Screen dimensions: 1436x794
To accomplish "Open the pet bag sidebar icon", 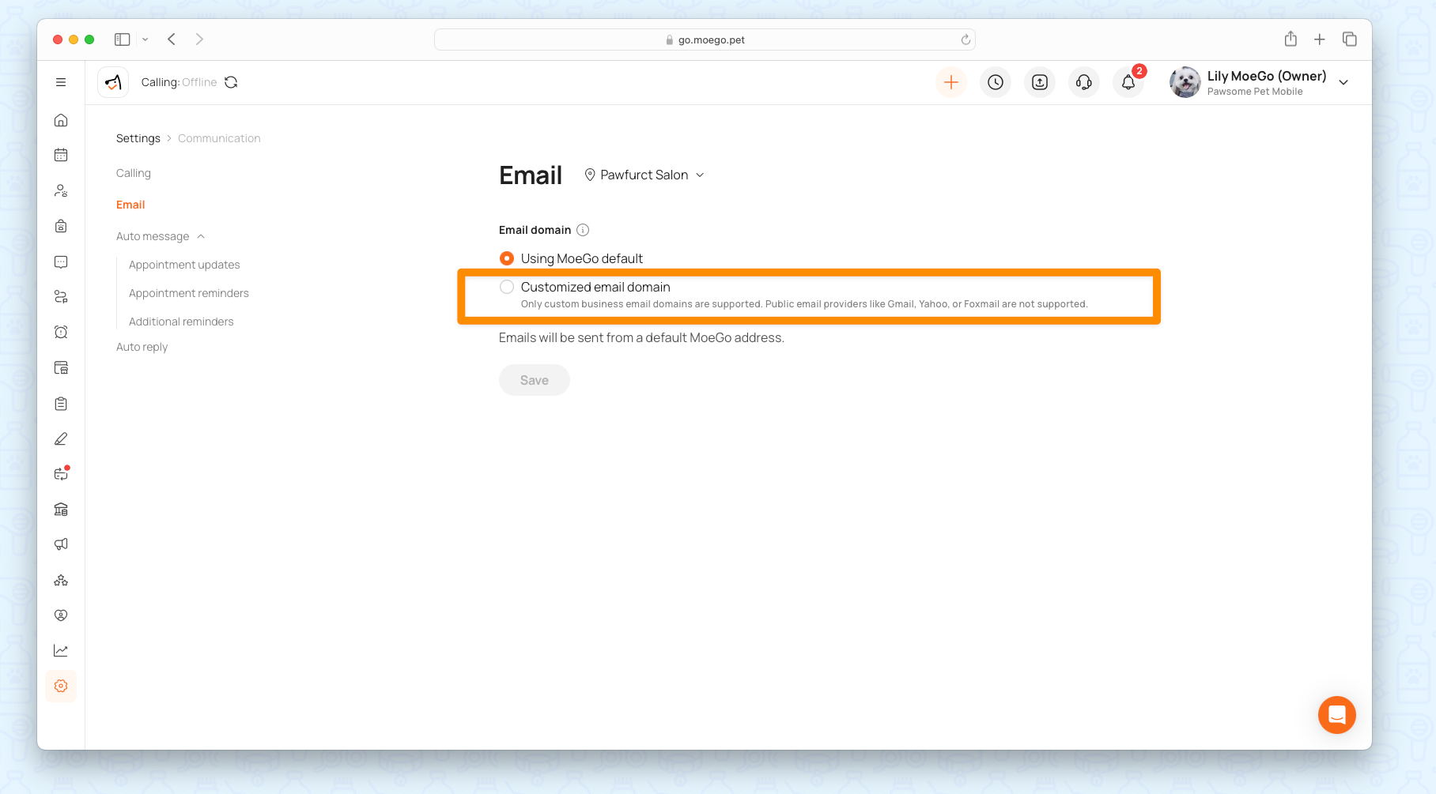I will (61, 226).
